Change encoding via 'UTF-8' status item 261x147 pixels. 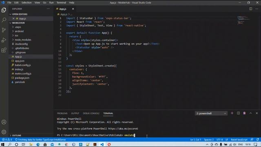click(219, 140)
